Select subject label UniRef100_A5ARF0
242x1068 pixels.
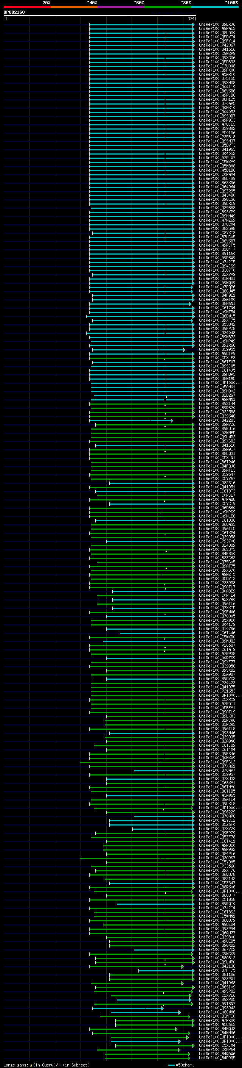pos(217,75)
